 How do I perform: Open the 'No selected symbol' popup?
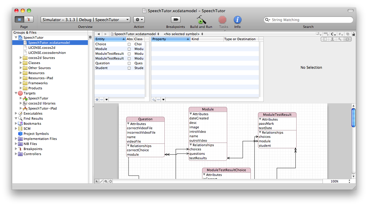coord(183,34)
